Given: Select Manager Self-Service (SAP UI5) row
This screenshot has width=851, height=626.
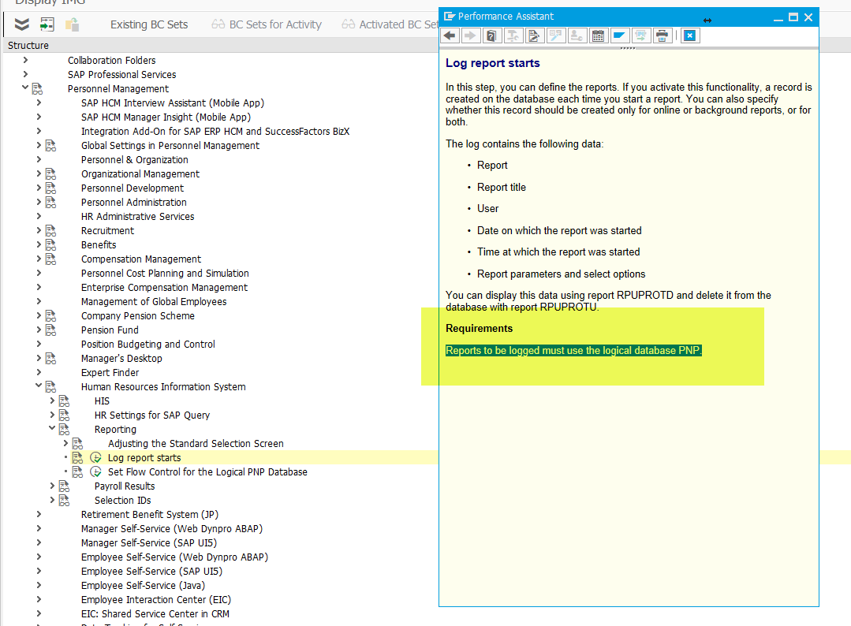Looking at the screenshot, I should tap(149, 543).
